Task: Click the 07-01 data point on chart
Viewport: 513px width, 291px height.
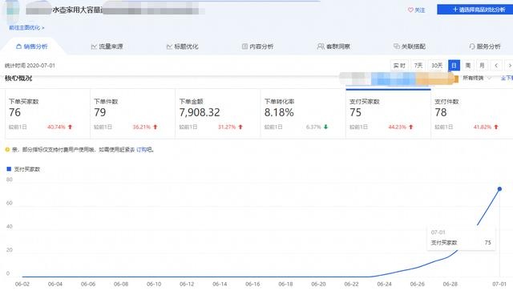Action: (499, 189)
